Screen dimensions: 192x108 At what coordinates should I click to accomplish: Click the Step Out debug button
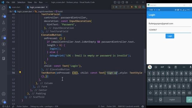128,7
